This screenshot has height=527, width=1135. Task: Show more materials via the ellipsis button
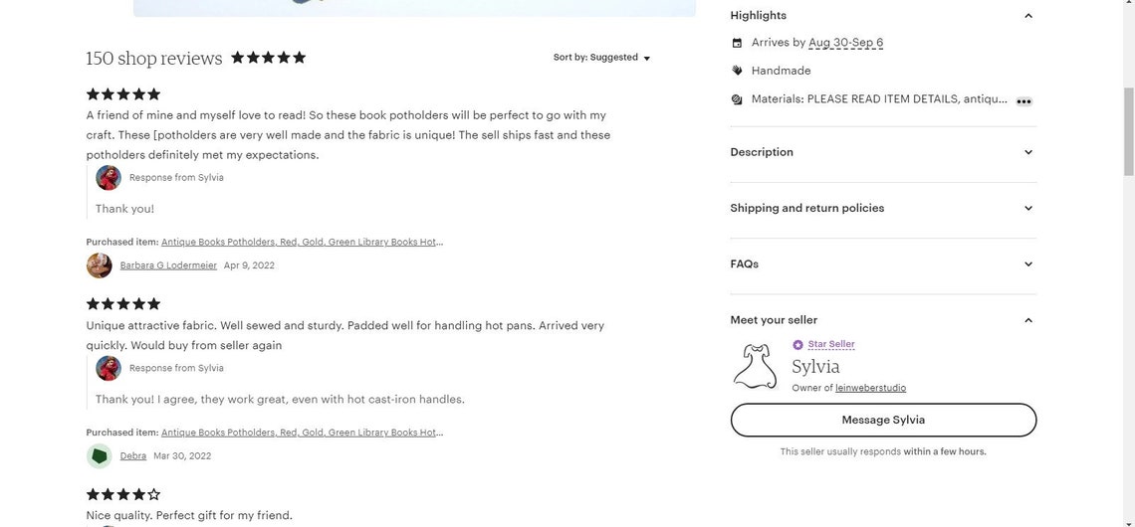coord(1023,102)
